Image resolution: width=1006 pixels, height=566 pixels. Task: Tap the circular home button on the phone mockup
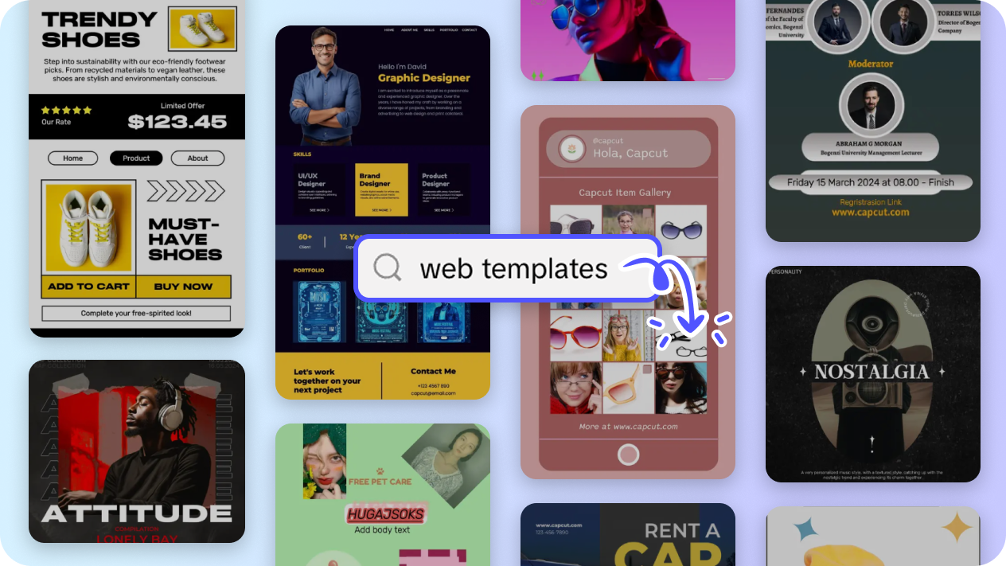[x=628, y=455]
